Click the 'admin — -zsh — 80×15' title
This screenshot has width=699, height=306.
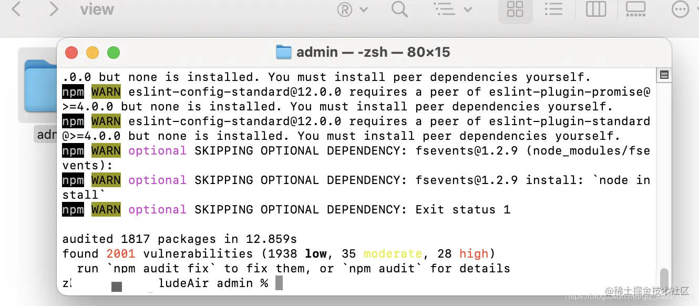(x=373, y=52)
